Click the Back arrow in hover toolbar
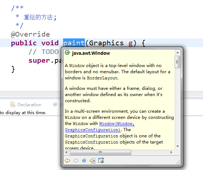203x170 pixels. click(x=67, y=161)
